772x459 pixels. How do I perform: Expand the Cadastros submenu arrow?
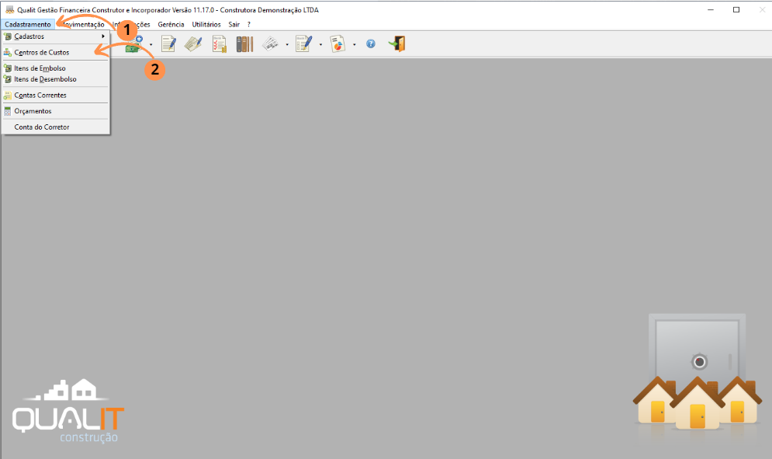pyautogui.click(x=103, y=36)
